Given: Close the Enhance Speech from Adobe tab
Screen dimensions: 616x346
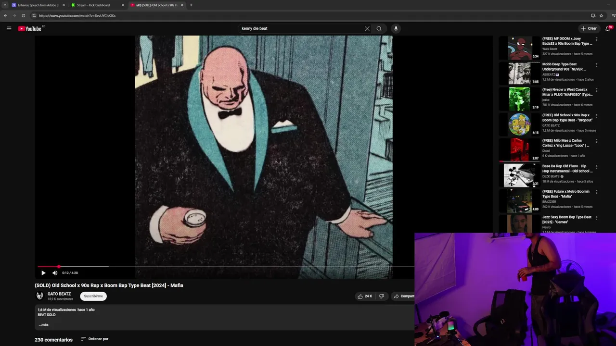Looking at the screenshot, I should [64, 5].
